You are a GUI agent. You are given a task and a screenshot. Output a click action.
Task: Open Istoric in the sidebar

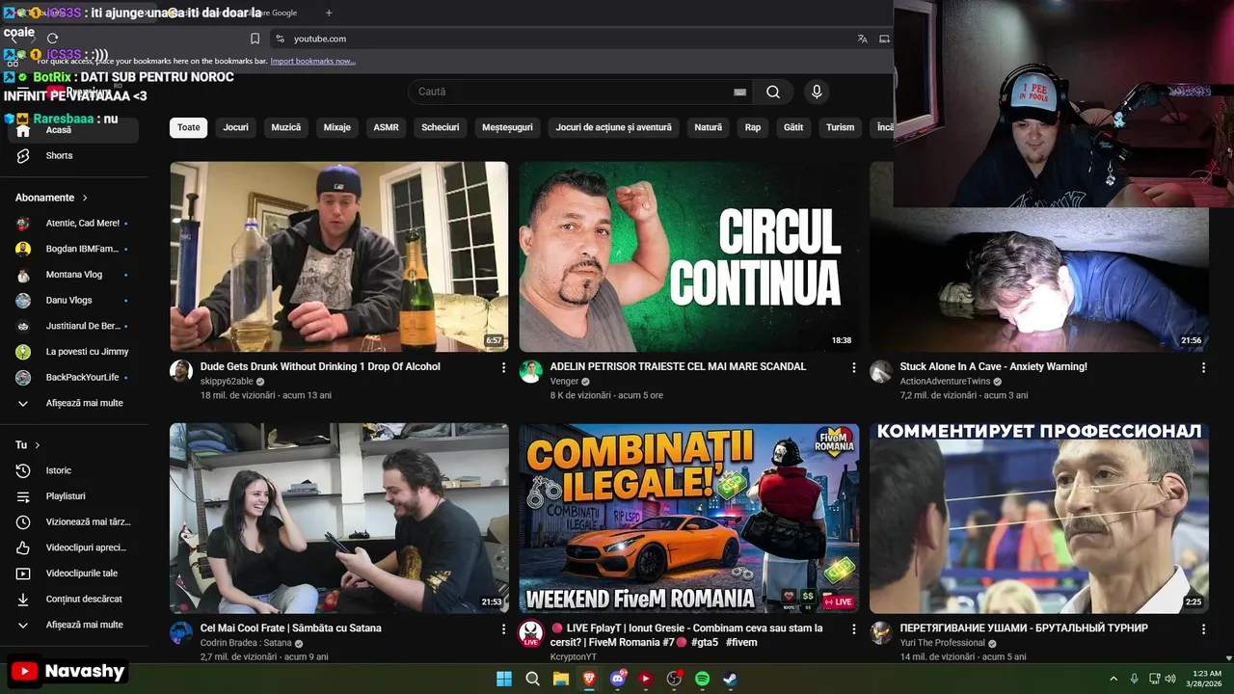(73, 470)
